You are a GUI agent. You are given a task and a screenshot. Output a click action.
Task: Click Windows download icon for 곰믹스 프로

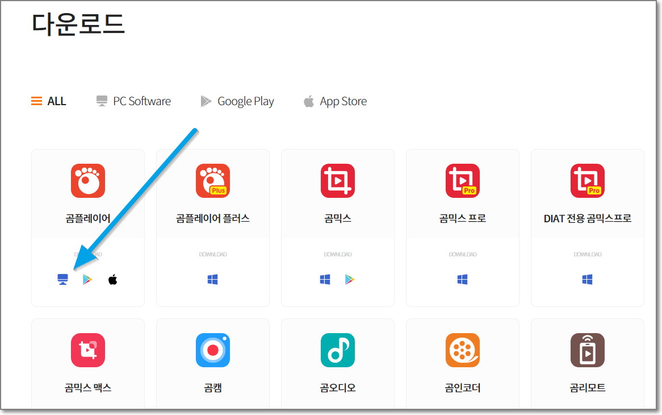(x=463, y=279)
